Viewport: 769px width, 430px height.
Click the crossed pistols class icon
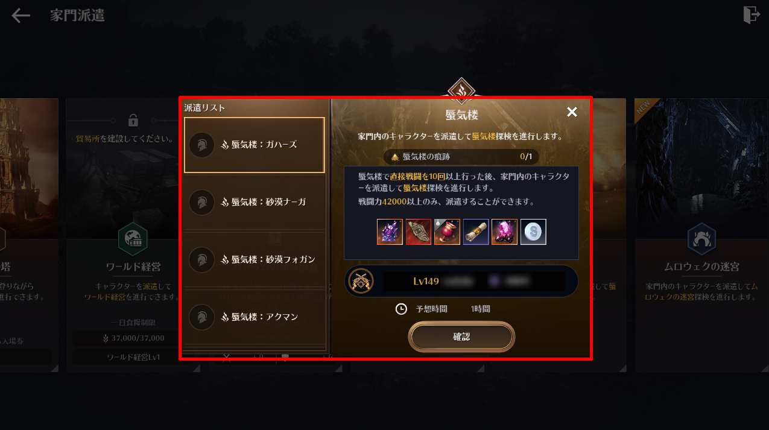click(361, 281)
